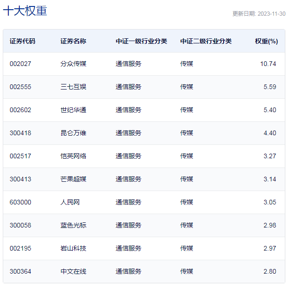Click the update date 2023-11-30

[x=272, y=14]
